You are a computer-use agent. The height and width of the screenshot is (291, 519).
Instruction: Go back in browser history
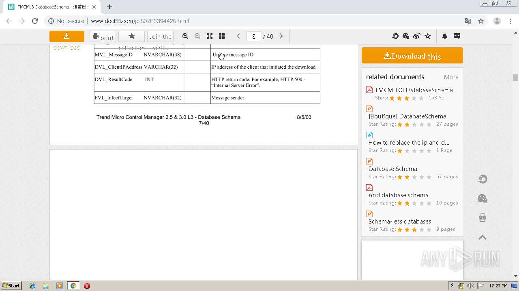point(9,21)
